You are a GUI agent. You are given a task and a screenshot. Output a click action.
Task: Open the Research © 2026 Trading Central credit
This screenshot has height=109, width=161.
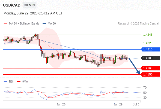point(138,24)
